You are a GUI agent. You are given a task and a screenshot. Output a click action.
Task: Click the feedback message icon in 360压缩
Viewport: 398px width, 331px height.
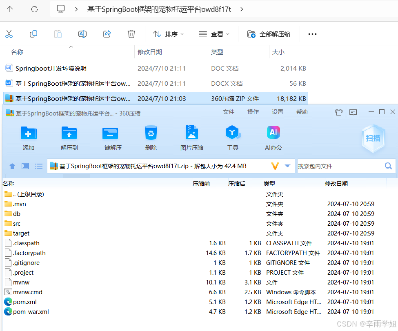353,112
